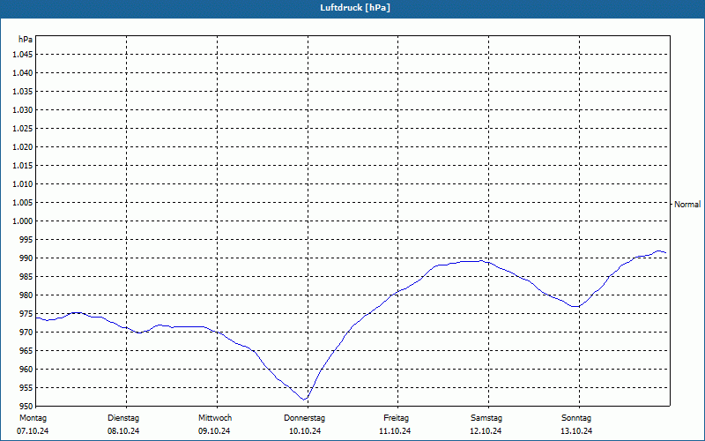This screenshot has height=441, width=705.
Task: Click the 950 y-axis label
Action: 26,407
